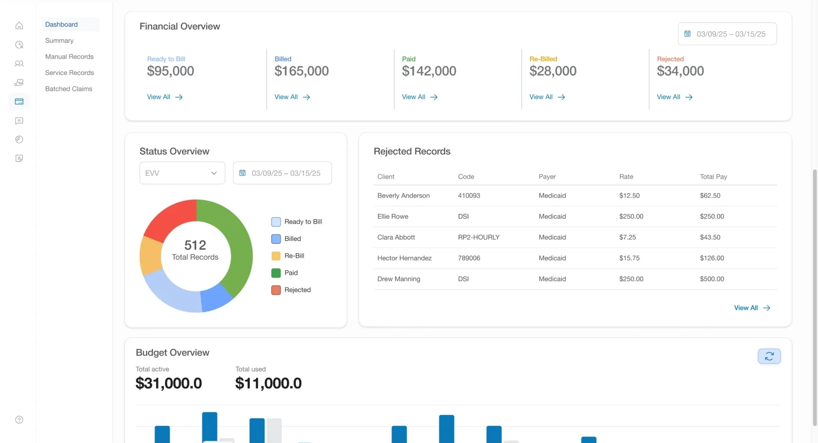Open the notes document sidebar icon
This screenshot has width=818, height=443.
19,159
